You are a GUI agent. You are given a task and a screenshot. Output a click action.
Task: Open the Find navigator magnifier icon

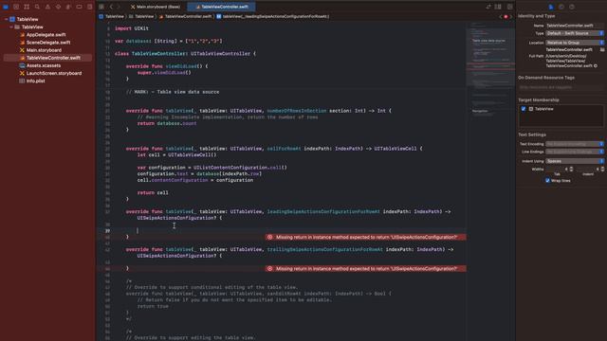point(37,7)
